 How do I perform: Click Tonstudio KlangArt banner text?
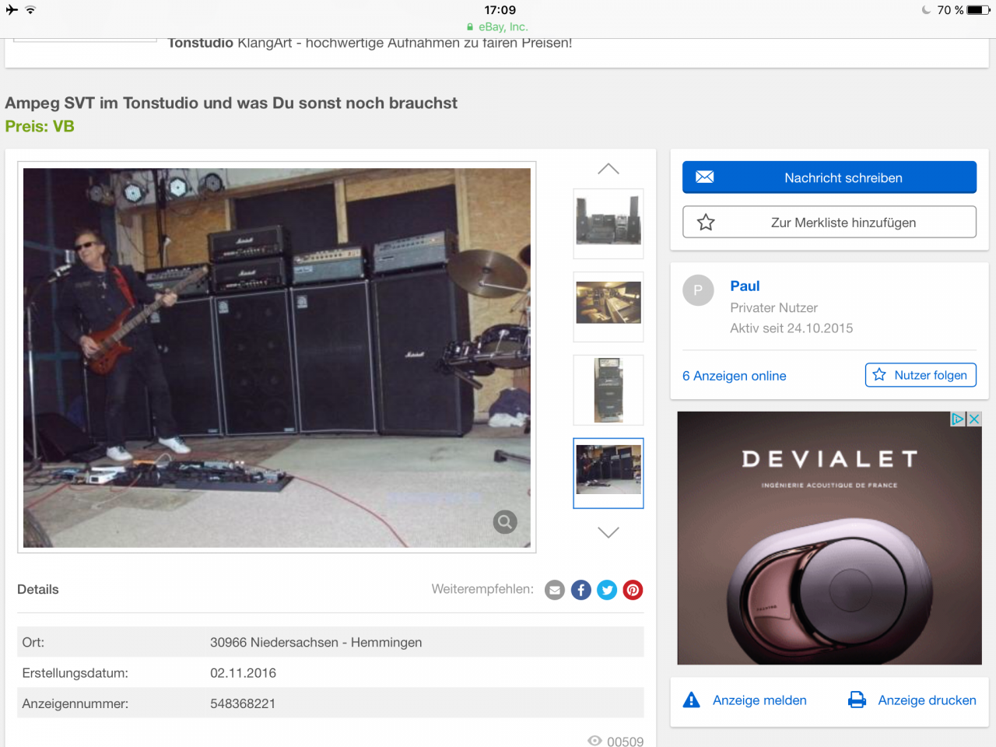click(x=370, y=43)
